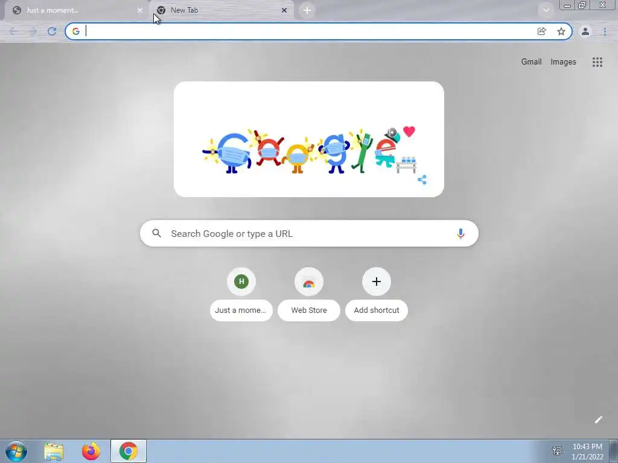
Task: Bookmark this tab with the star icon
Action: [561, 31]
